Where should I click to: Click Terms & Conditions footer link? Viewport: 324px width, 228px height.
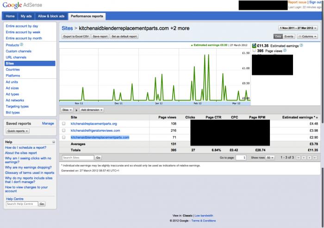204,221
